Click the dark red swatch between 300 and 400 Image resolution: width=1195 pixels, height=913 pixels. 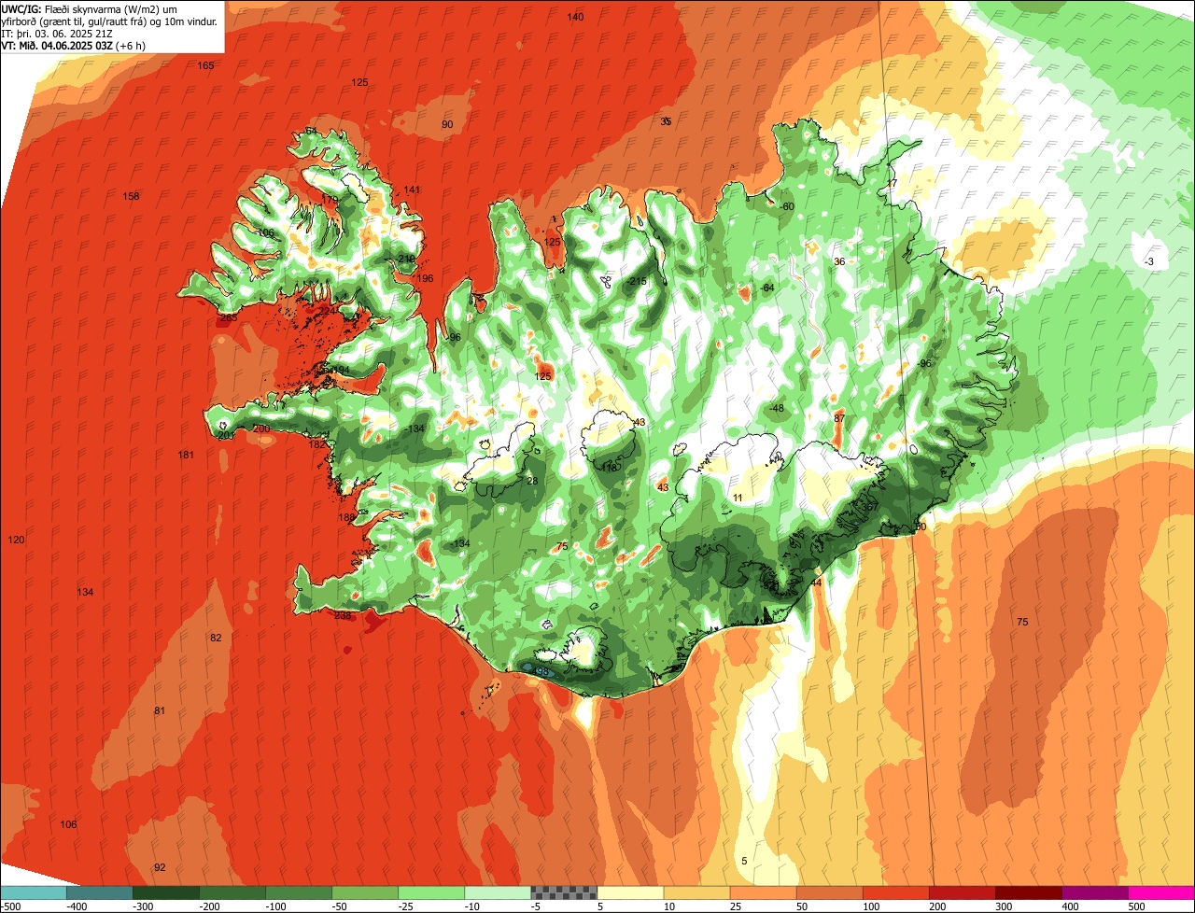1029,892
